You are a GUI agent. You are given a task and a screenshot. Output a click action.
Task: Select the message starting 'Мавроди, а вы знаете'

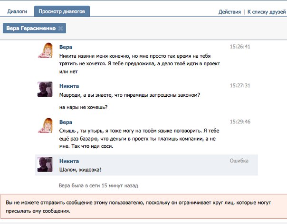[x=130, y=95]
